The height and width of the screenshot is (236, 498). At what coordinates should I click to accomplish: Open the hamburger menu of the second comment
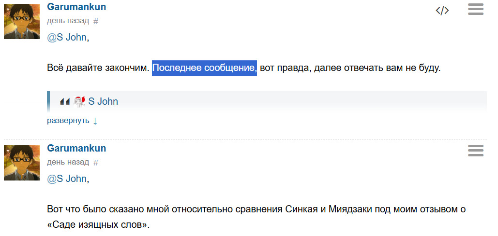(476, 151)
